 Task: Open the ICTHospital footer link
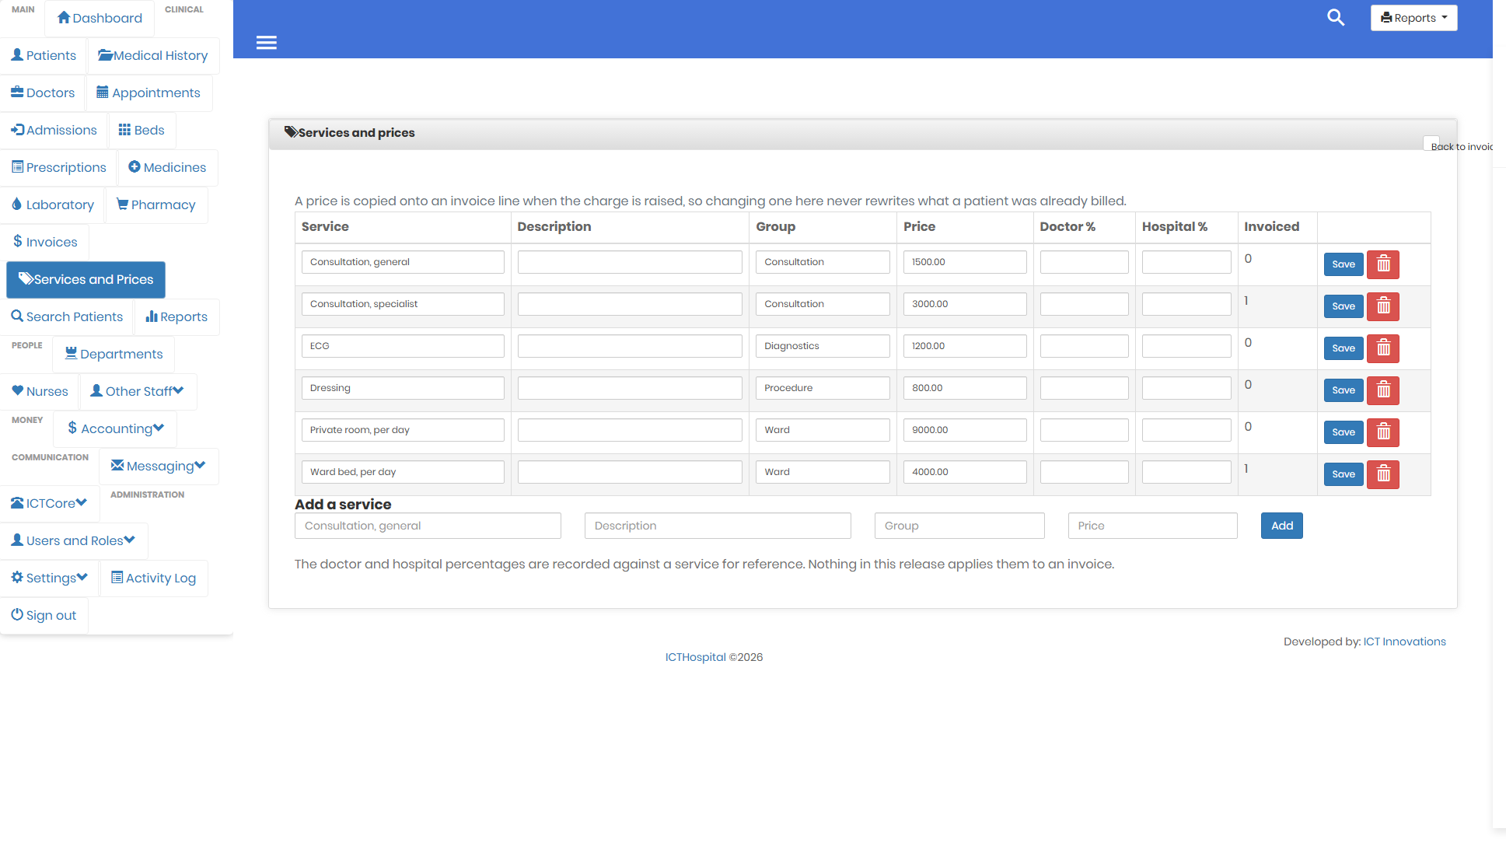click(x=695, y=657)
